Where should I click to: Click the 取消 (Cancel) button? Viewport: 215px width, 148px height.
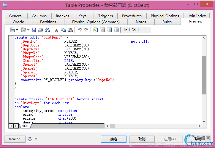point(142,139)
